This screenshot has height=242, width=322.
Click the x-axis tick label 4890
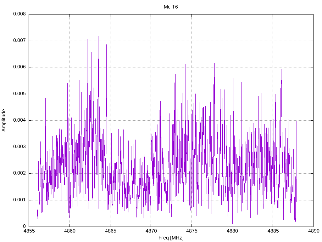point(314,231)
